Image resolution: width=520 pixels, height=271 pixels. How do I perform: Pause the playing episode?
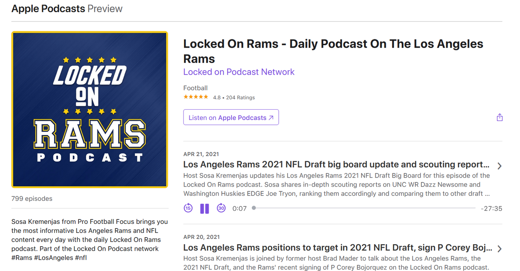pyautogui.click(x=204, y=208)
